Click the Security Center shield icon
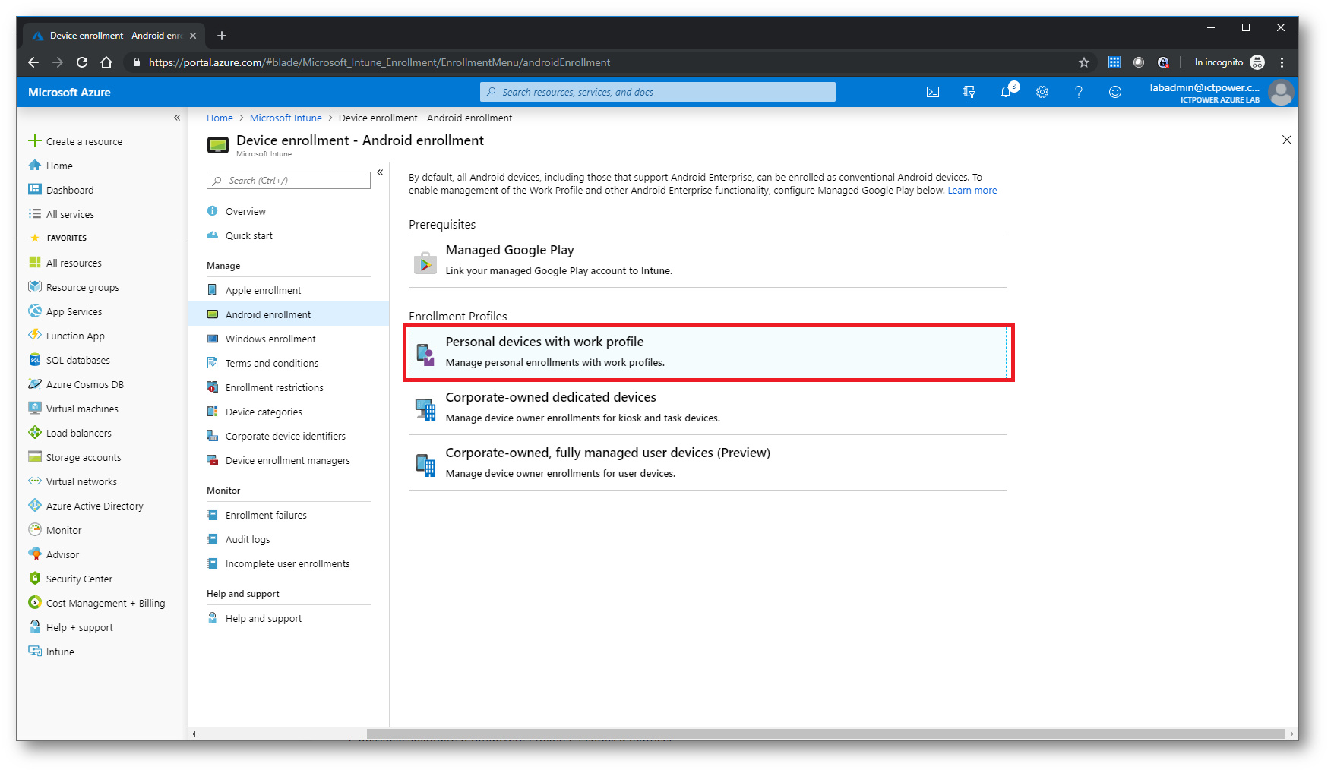The image size is (1331, 773). pyautogui.click(x=34, y=579)
